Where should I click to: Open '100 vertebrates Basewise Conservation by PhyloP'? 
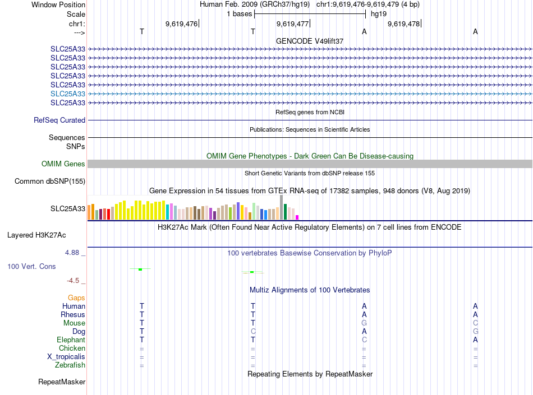pyautogui.click(x=309, y=253)
